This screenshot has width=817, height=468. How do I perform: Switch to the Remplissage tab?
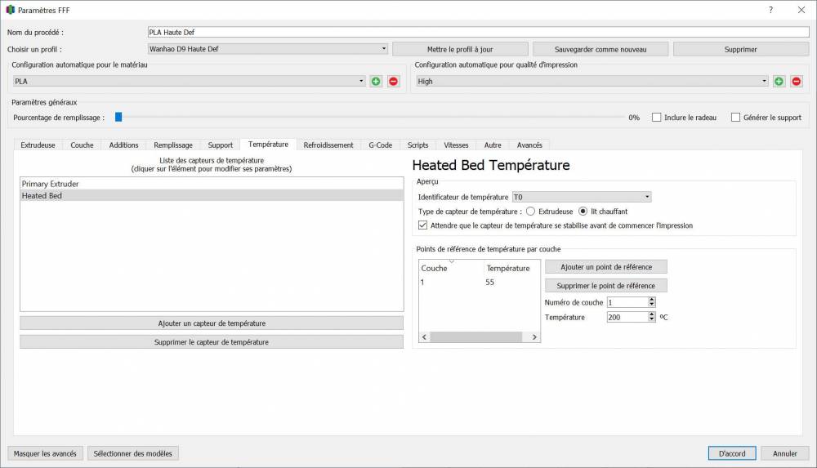pos(173,145)
